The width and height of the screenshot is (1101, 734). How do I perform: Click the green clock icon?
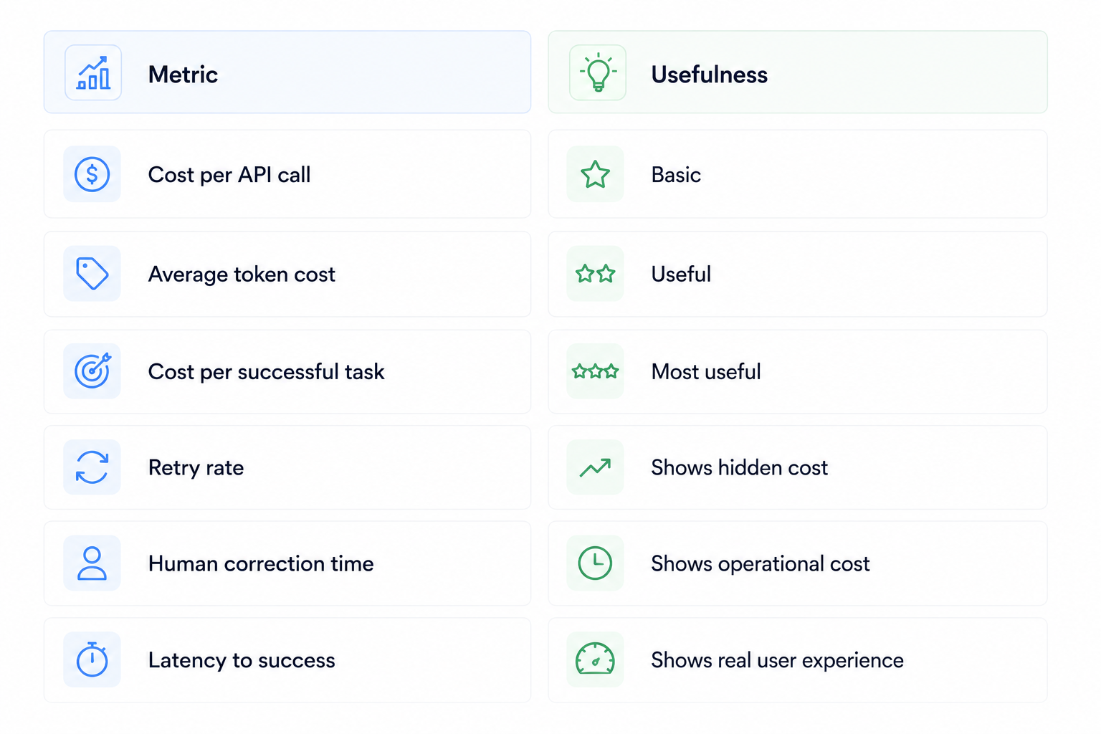595,563
